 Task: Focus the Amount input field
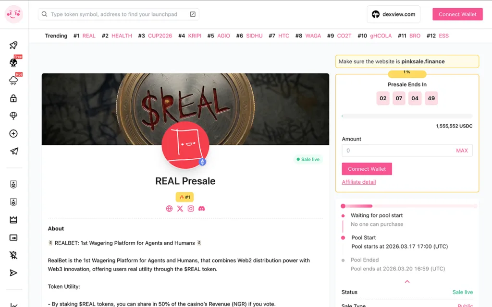(407, 151)
